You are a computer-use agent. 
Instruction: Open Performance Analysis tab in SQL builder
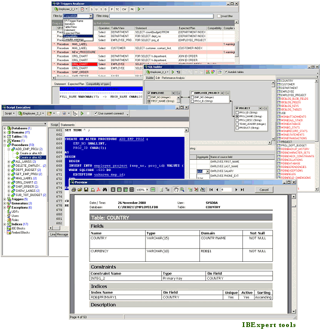[173, 78]
